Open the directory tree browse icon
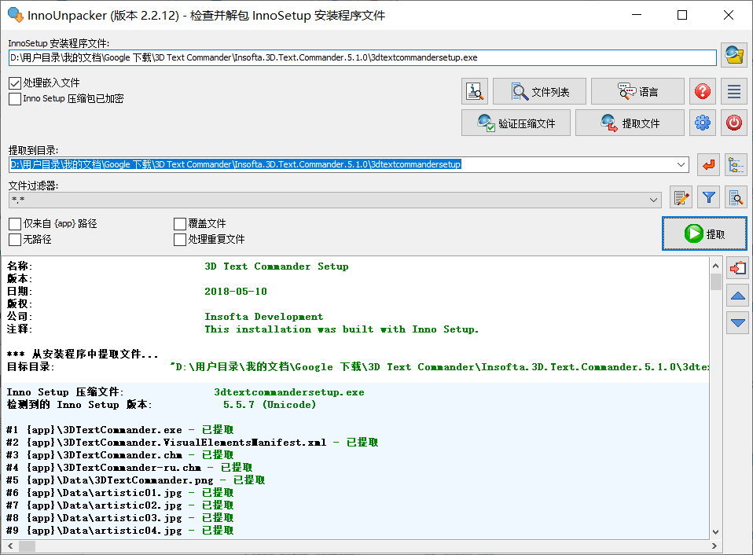 click(736, 164)
